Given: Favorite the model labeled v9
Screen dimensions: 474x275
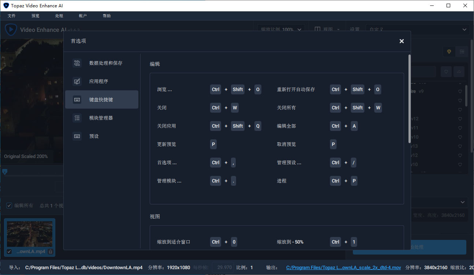Looking at the screenshot, I should [x=460, y=91].
